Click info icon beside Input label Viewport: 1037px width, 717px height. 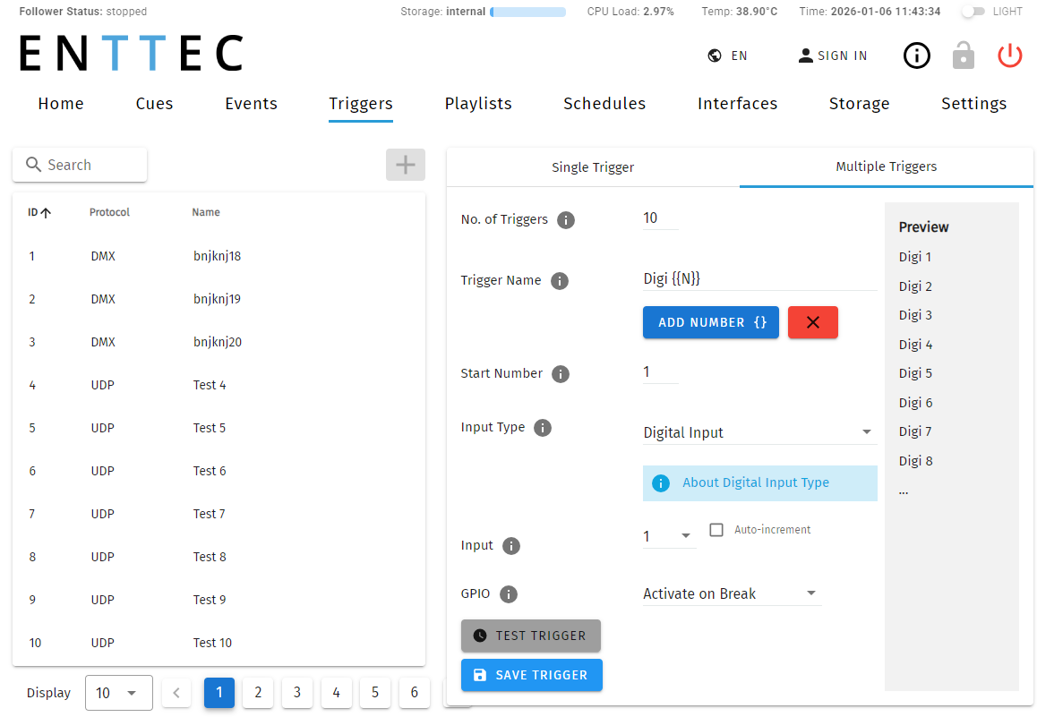click(x=511, y=546)
